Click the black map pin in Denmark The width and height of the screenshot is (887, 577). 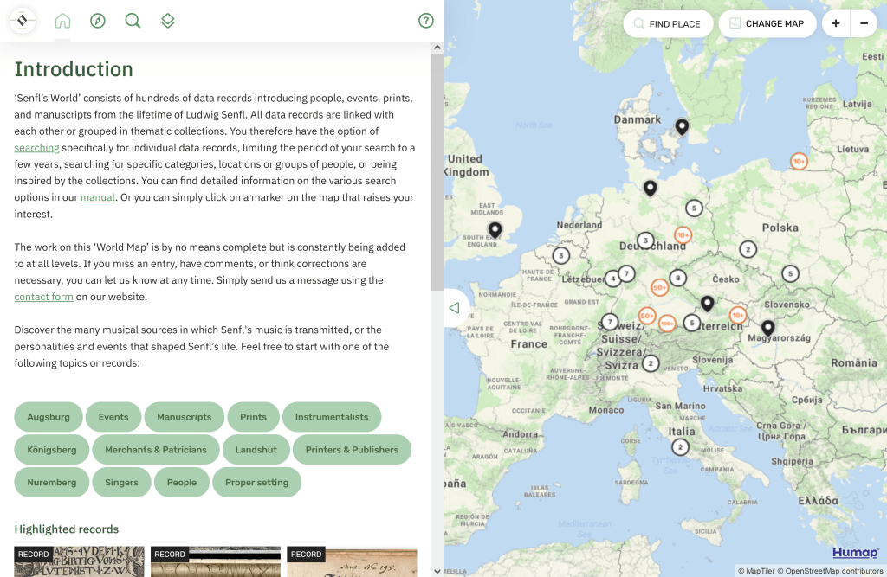click(x=682, y=126)
